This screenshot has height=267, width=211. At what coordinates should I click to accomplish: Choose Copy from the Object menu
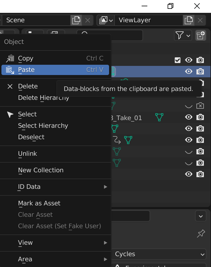pyautogui.click(x=55, y=58)
